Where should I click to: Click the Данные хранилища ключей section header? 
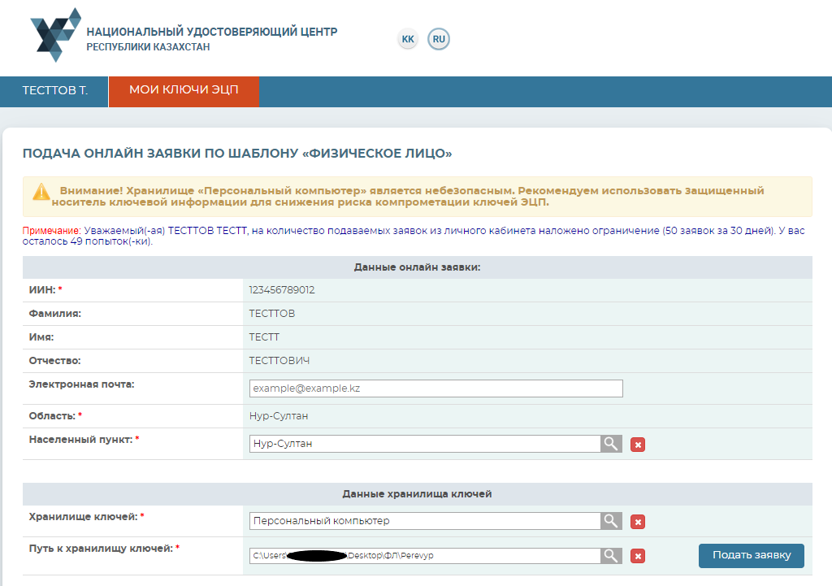tap(417, 494)
